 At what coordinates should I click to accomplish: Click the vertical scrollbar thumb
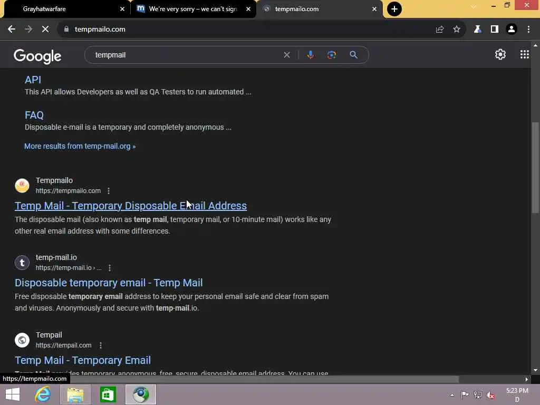tap(535, 168)
